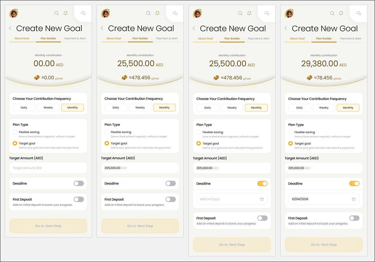The image size is (375, 262).
Task: Go back using arrow in first screen
Action: tap(10, 28)
